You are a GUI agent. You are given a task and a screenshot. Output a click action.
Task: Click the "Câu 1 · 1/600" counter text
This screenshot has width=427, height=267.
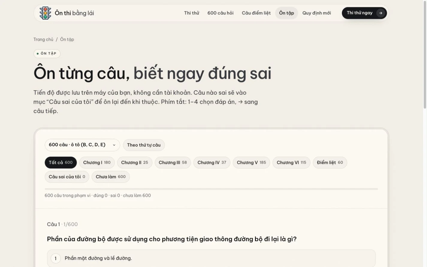(x=62, y=224)
